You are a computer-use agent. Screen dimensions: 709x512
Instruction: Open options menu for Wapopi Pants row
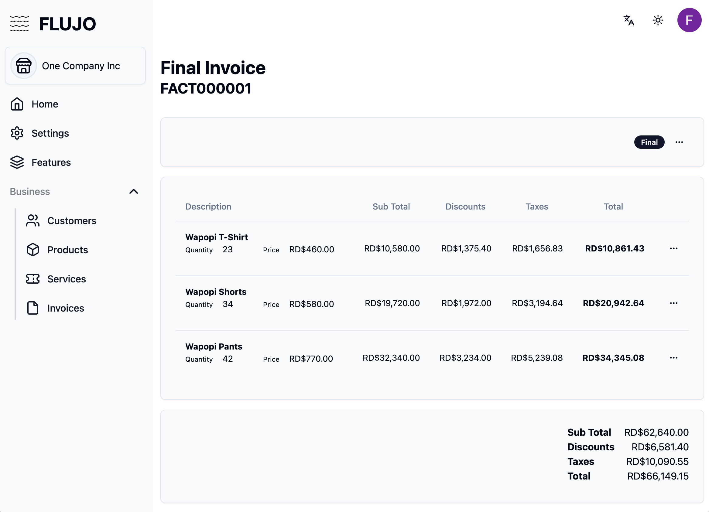673,358
